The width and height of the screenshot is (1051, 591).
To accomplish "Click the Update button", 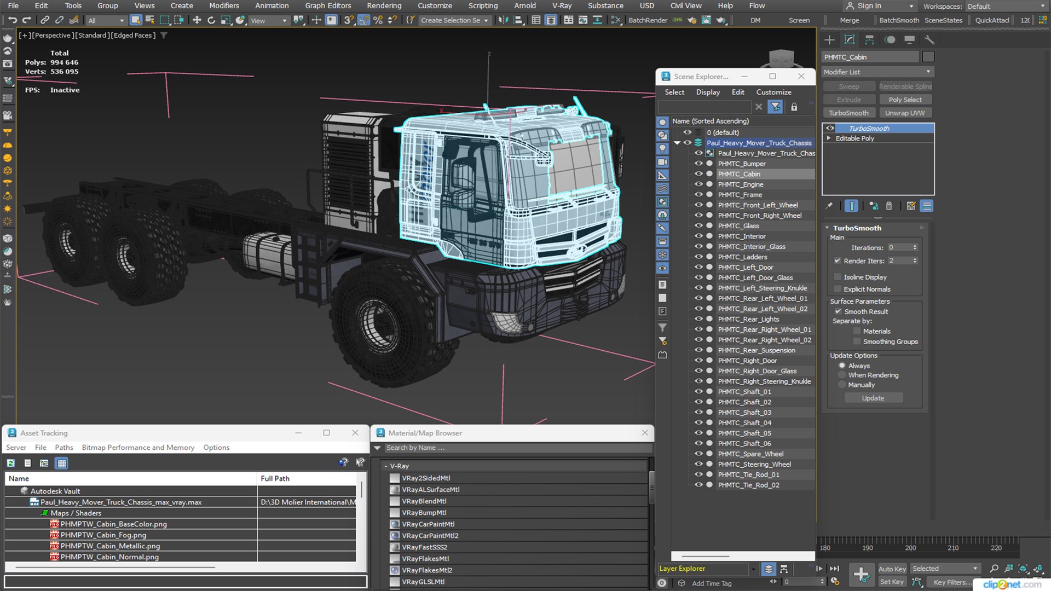I will 873,398.
